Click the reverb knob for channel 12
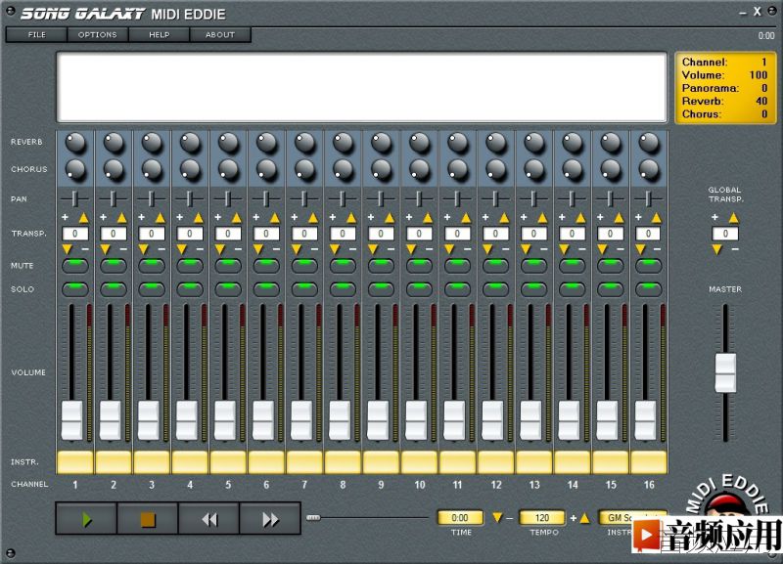This screenshot has width=783, height=564. (496, 143)
